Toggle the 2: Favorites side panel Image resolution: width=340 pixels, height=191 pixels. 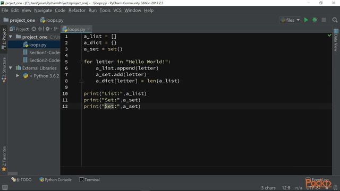point(4,159)
